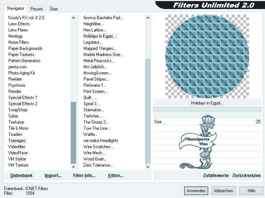
Task: Select VM Stylize category
Action: coord(17,159)
